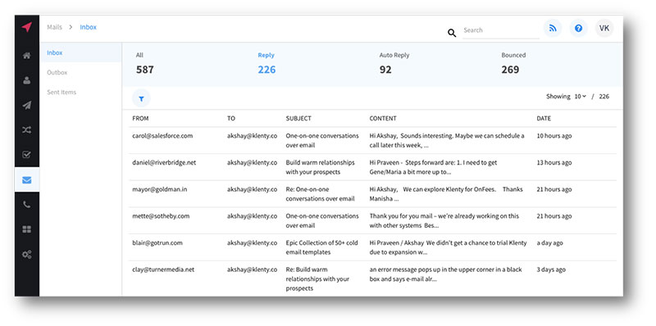Click the total count 226 next to Showing
The image size is (656, 326).
[x=604, y=97]
